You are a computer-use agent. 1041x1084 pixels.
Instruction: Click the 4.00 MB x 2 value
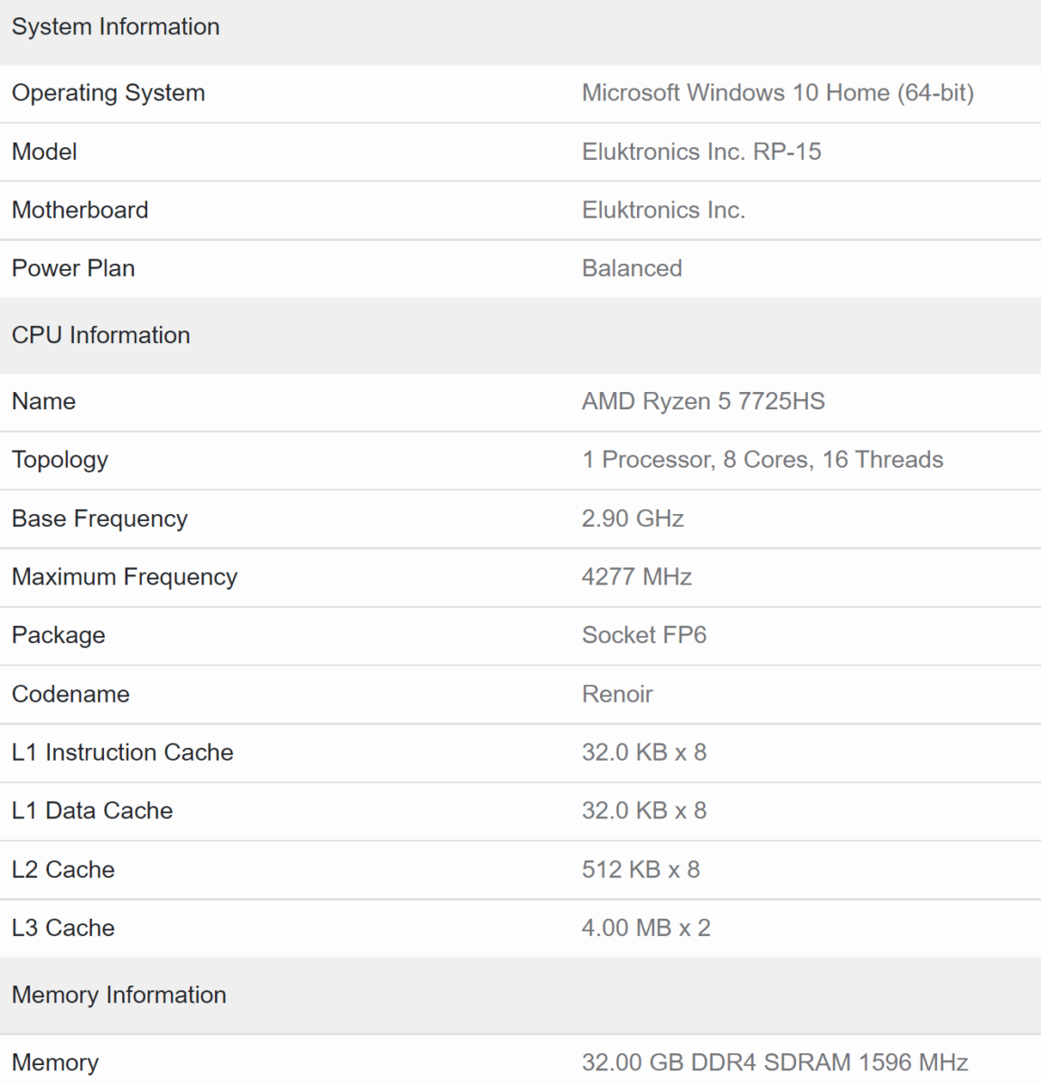tap(646, 928)
